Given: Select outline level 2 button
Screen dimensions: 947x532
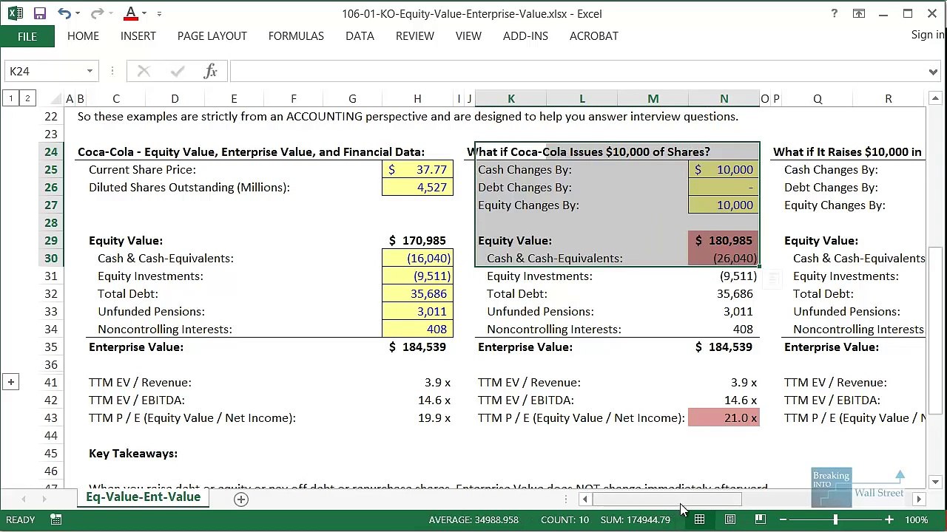Looking at the screenshot, I should tap(27, 98).
